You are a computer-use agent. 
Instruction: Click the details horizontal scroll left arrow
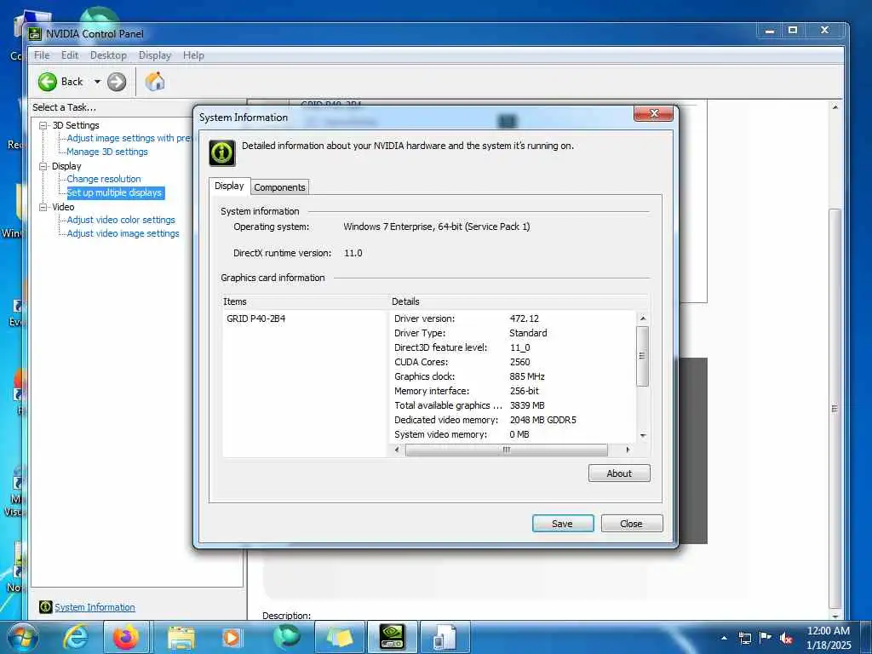pos(397,450)
